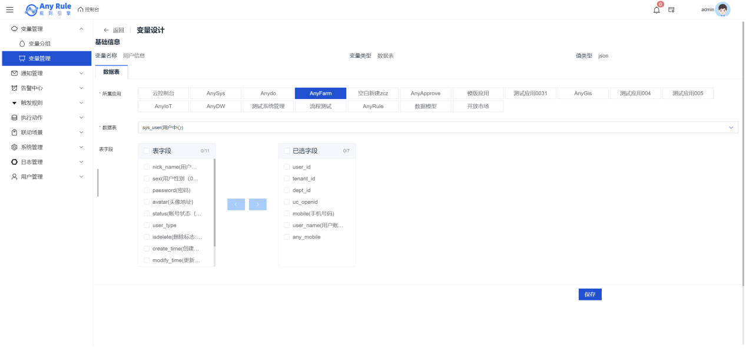Select the AnyRule application button
The image size is (746, 350).
click(373, 107)
